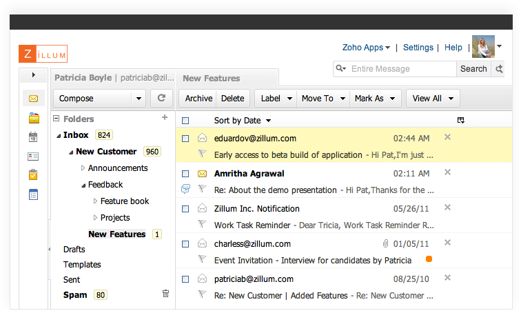The width and height of the screenshot is (521, 313).
Task: Tick the checkbox for eduardov@zillum.com email
Action: pyautogui.click(x=185, y=139)
